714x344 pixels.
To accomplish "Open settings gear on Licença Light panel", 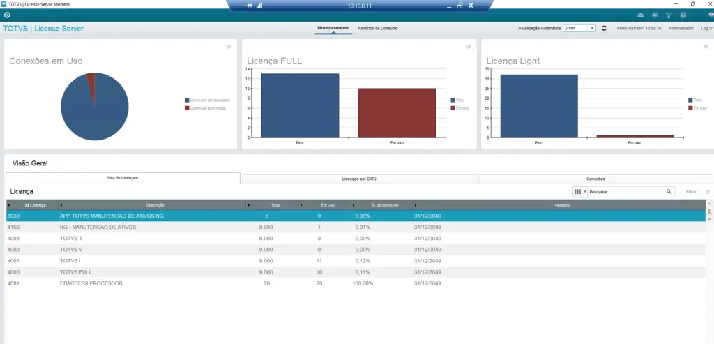I will [707, 47].
